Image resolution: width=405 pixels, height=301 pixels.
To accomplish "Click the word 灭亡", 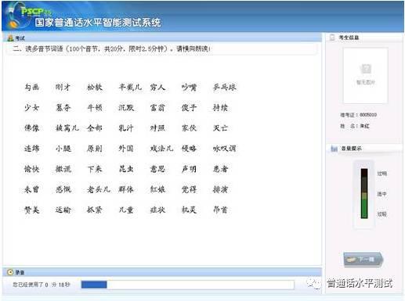I will pos(220,128).
